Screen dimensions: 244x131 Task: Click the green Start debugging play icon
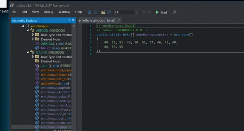(x=157, y=12)
